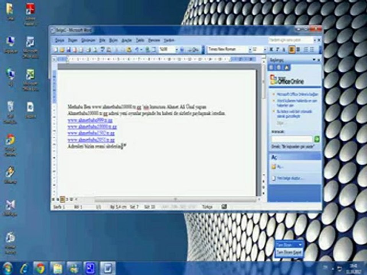Toggle bulleted list button
Screen dimensions: 367x275
click(x=312, y=50)
